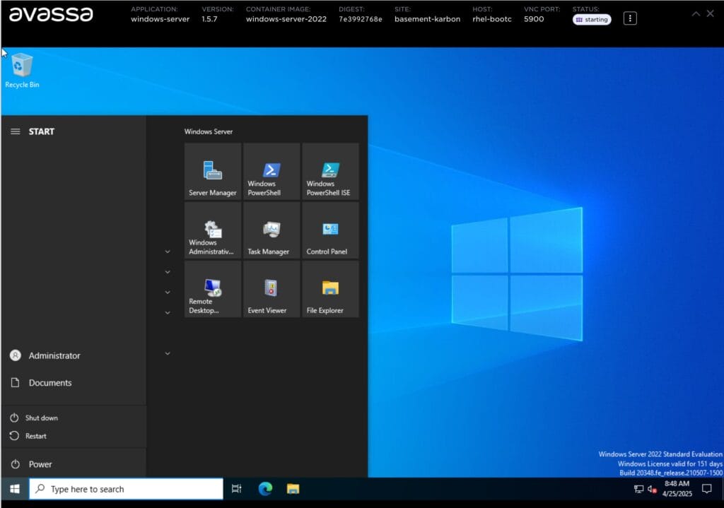
Task: Open the notification center flyout
Action: (x=706, y=488)
